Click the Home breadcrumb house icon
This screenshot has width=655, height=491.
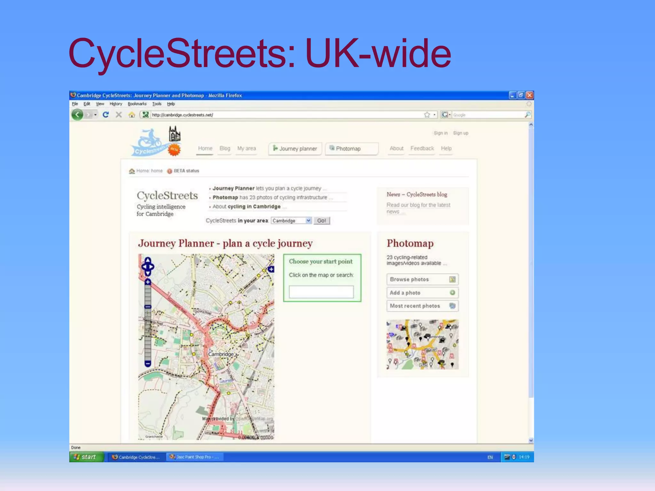tap(132, 171)
